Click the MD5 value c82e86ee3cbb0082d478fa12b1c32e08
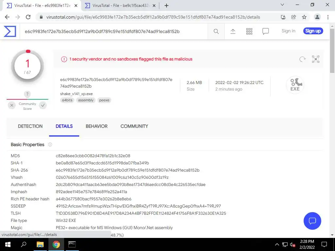 (x=93, y=156)
